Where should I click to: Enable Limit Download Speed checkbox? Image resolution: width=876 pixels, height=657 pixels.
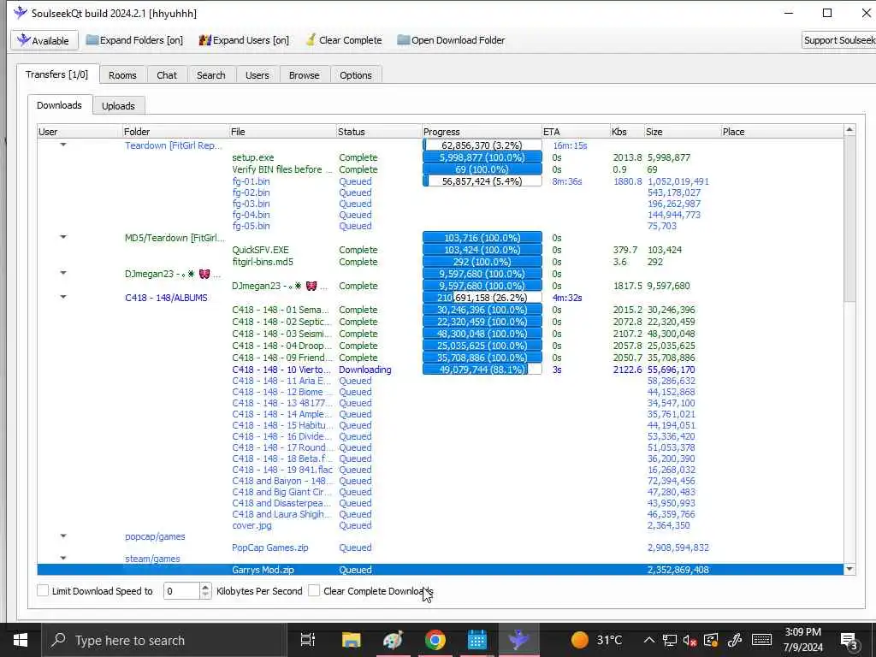[x=43, y=590]
